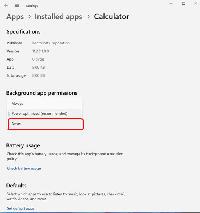
Task: Go back using the back arrow
Action: pos(6,5)
